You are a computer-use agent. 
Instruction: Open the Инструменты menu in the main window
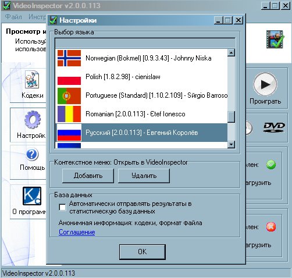(37, 17)
